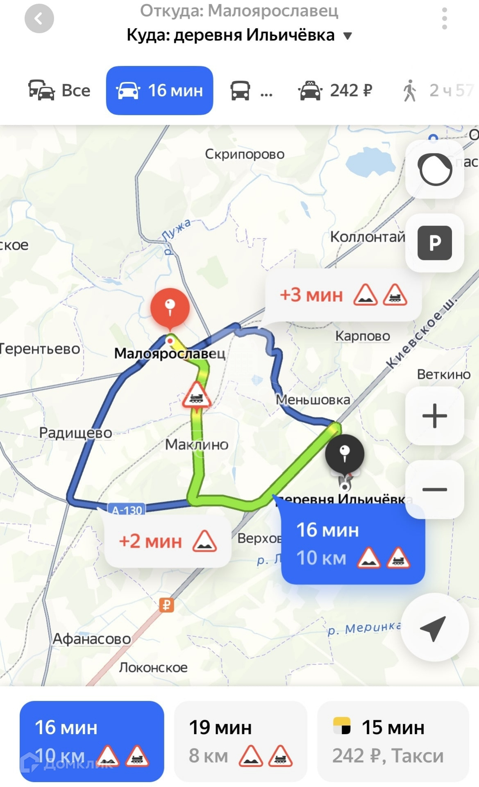Zoom out with the minus button
479x787 pixels.
pos(435,489)
